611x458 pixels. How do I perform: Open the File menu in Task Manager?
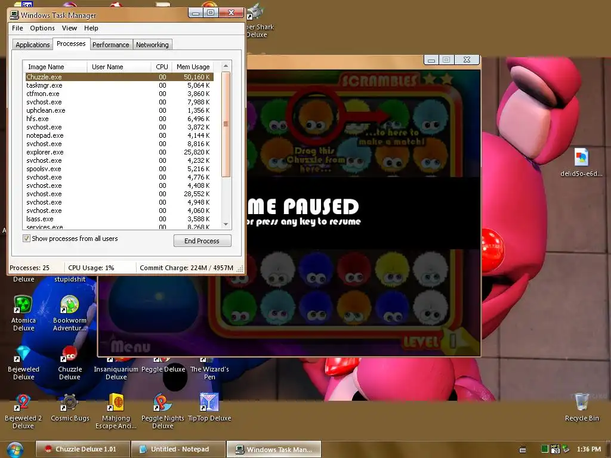click(17, 28)
